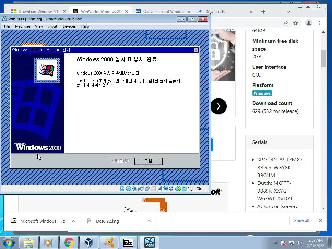Click the Win 2000 VM taskbar icon
This screenshot has height=249, width=332.
(x=149, y=243)
